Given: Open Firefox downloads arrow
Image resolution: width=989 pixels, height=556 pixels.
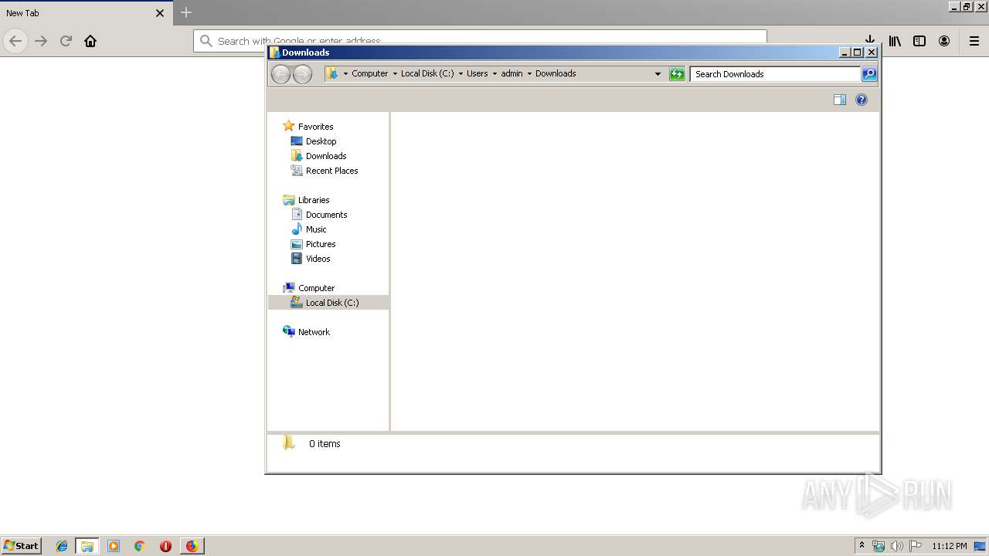Looking at the screenshot, I should tap(869, 39).
